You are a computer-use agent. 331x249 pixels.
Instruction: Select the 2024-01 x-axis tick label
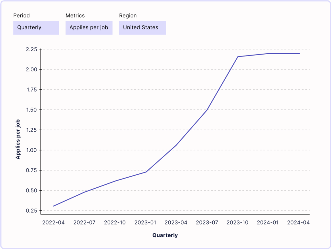[268, 223]
